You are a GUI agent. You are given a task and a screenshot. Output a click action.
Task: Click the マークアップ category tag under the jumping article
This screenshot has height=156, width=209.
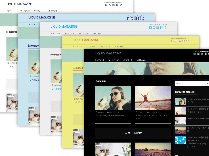(153, 112)
